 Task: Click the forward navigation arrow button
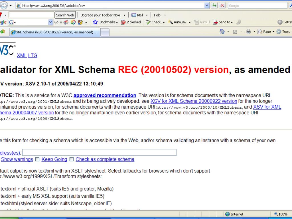click(x=4, y=5)
